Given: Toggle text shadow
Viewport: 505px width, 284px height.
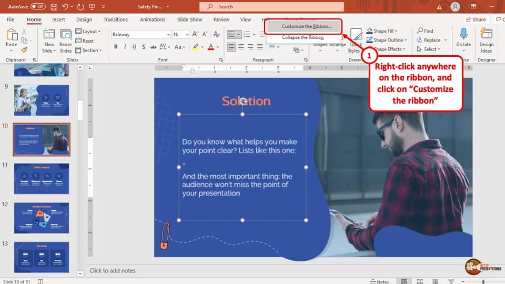Looking at the screenshot, I should pyautogui.click(x=144, y=47).
